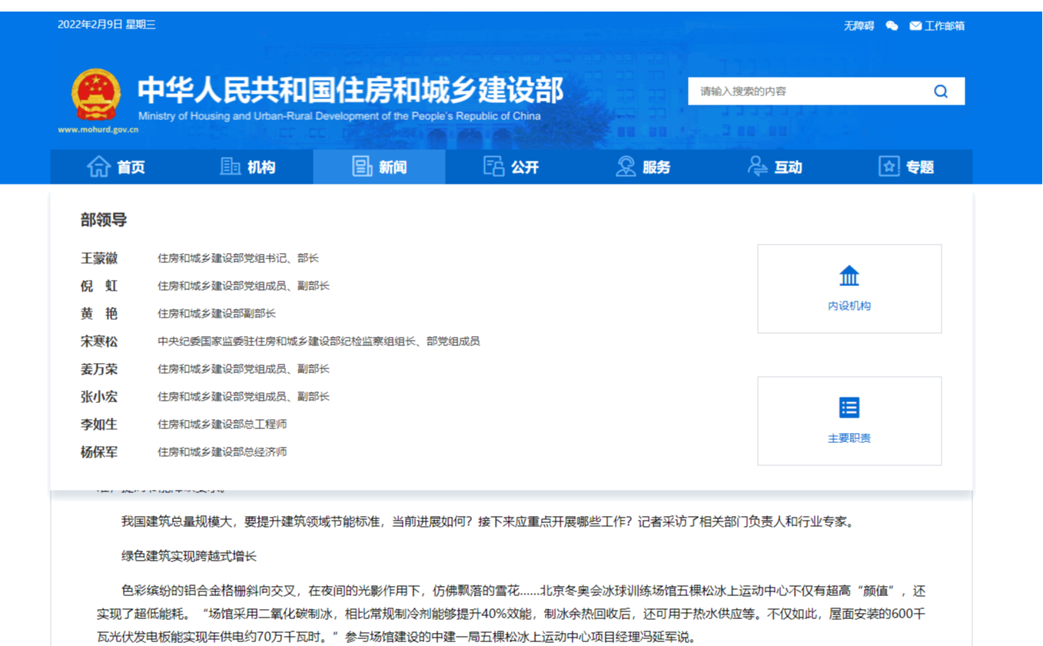Switch to the 专题 navigation tab
This screenshot has height=646, width=1043.
tap(906, 167)
